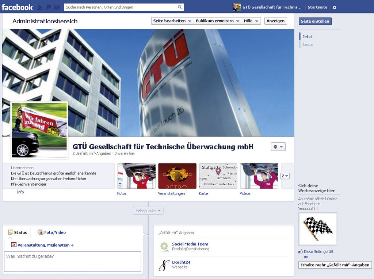Click 0 waren hier text
The width and height of the screenshot is (374, 279).
125,153
